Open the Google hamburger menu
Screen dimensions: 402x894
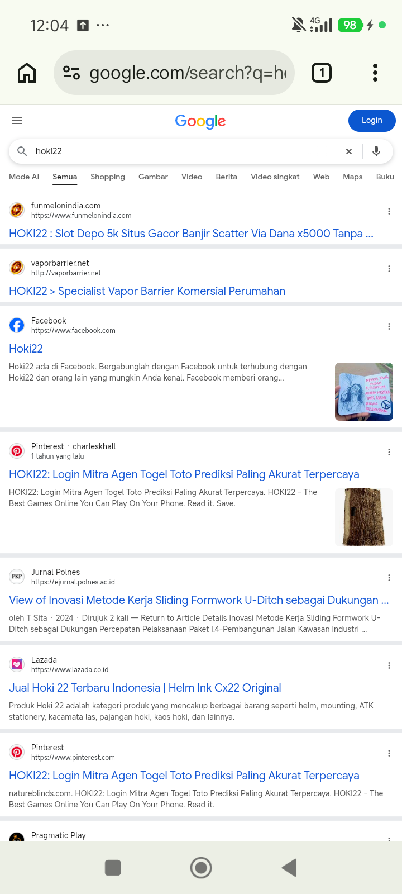(x=17, y=121)
